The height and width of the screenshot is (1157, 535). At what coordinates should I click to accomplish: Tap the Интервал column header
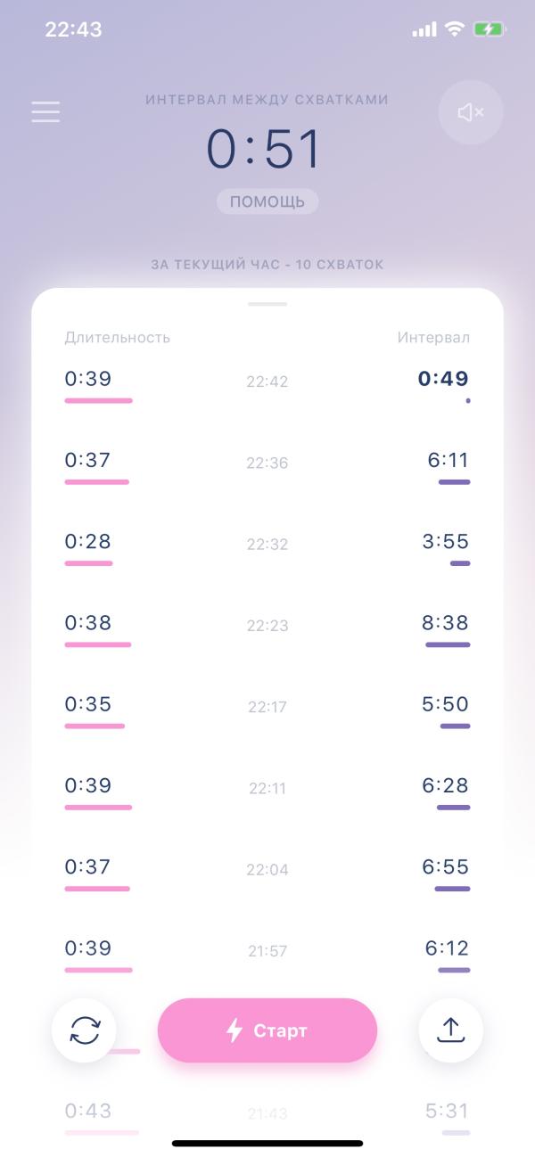click(433, 337)
